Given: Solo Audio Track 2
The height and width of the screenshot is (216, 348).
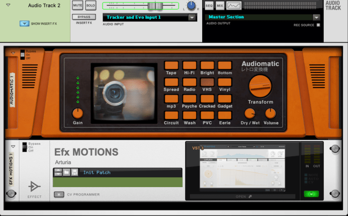Looking at the screenshot, I should (90, 5).
